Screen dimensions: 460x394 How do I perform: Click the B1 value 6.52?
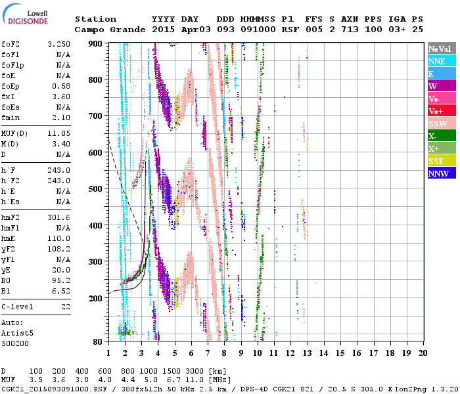[61, 291]
